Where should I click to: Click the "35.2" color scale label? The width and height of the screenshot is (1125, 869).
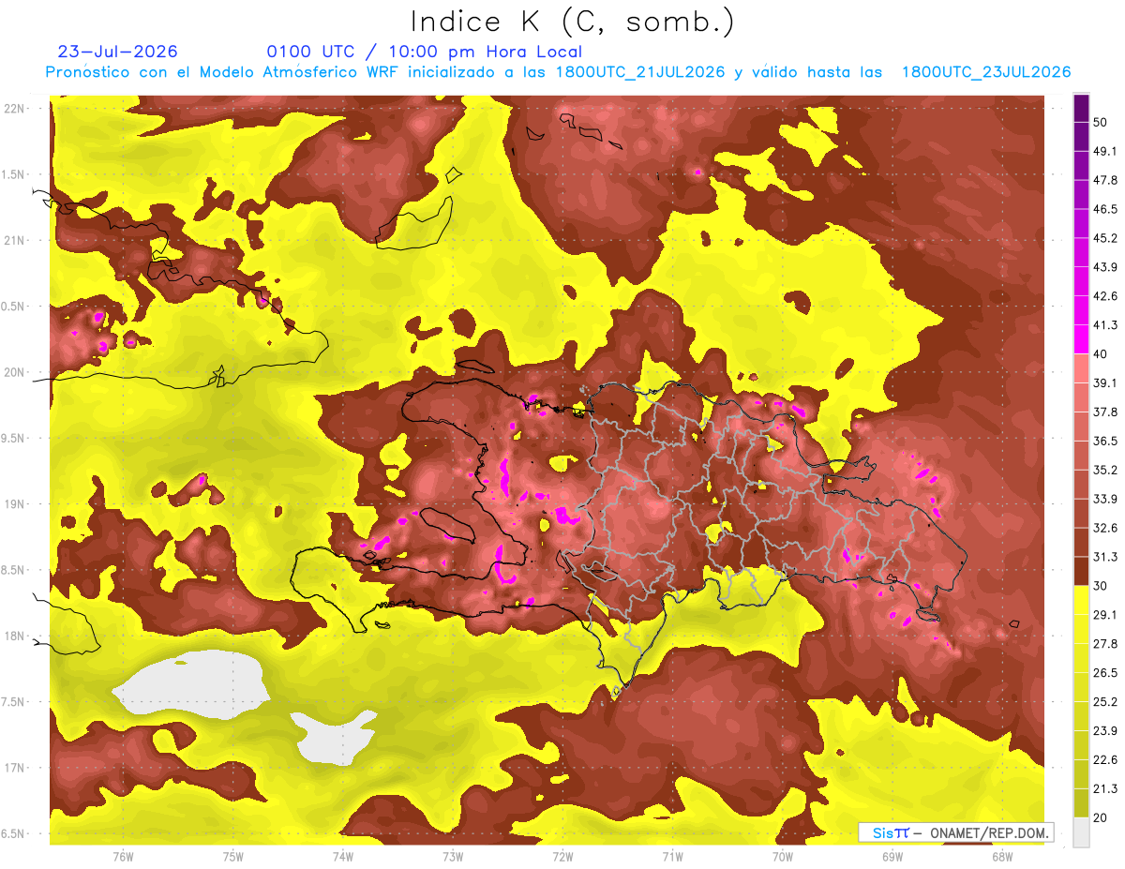[x=1105, y=470]
